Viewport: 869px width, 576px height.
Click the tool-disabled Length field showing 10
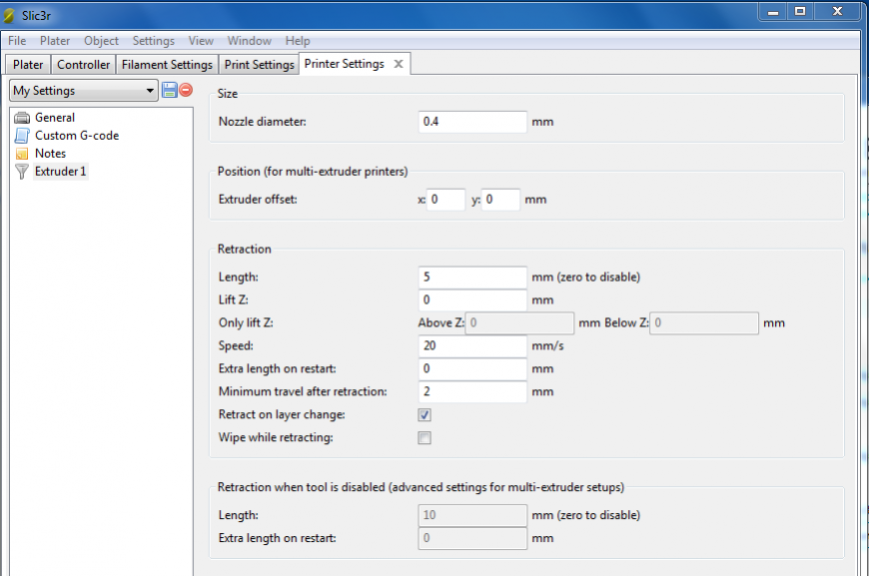tap(472, 515)
